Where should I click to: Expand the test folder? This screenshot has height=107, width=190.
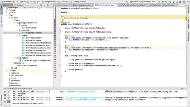click(9, 68)
